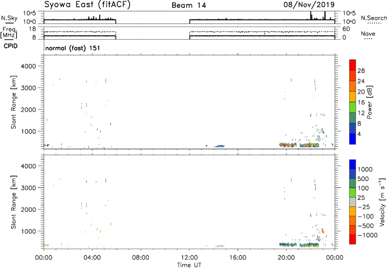Image resolution: width=387 pixels, height=268 pixels.
Task: Pick the yellow 16–20 dB power colorbar segment
Action: click(353, 97)
